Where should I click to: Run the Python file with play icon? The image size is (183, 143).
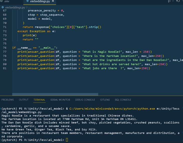pos(169,1)
